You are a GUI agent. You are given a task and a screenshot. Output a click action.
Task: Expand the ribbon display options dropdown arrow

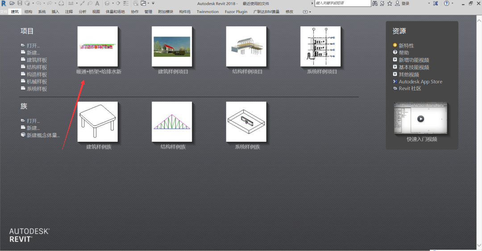(310, 12)
